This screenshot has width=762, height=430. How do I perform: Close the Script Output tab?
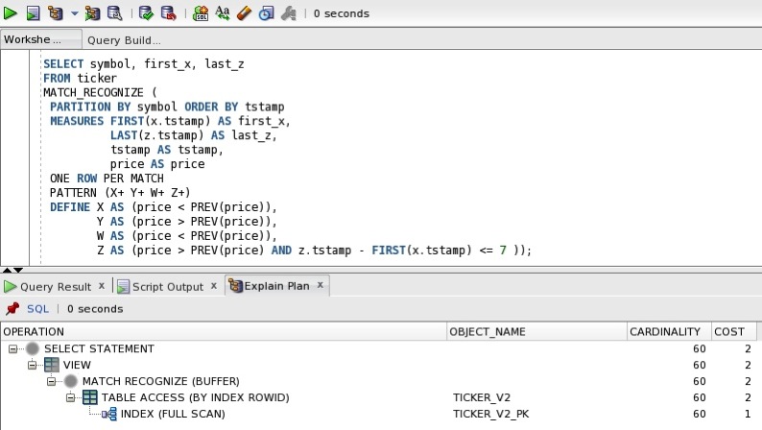214,286
